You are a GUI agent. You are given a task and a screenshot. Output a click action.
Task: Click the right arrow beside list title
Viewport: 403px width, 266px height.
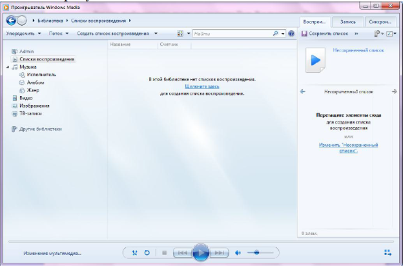pyautogui.click(x=394, y=91)
